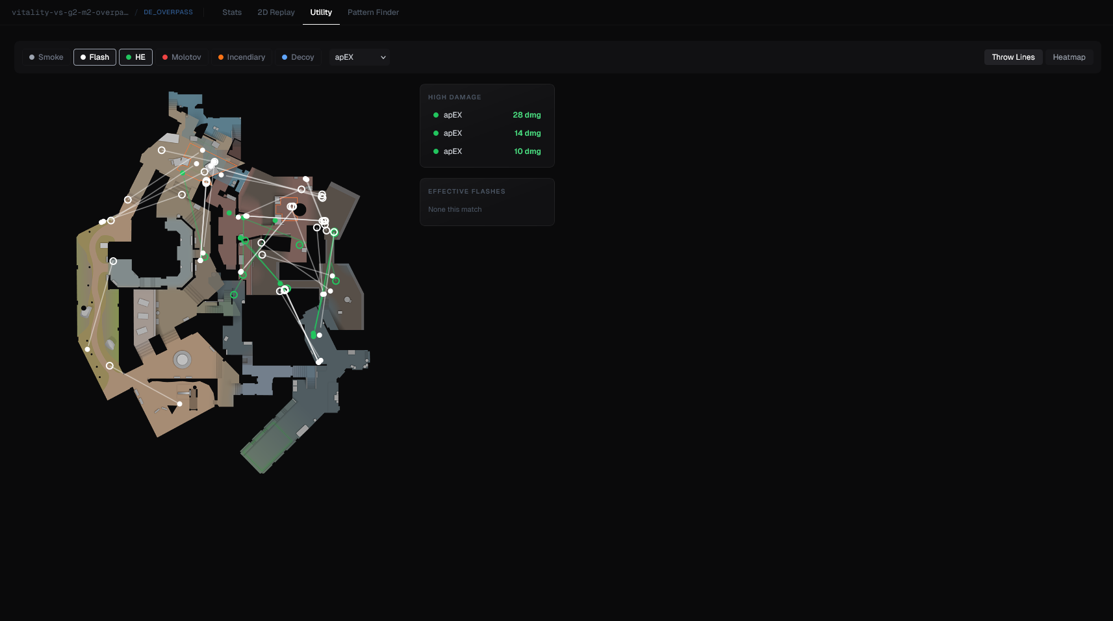1113x621 pixels.
Task: Select the apEX 14 dmg entry
Action: pos(487,133)
